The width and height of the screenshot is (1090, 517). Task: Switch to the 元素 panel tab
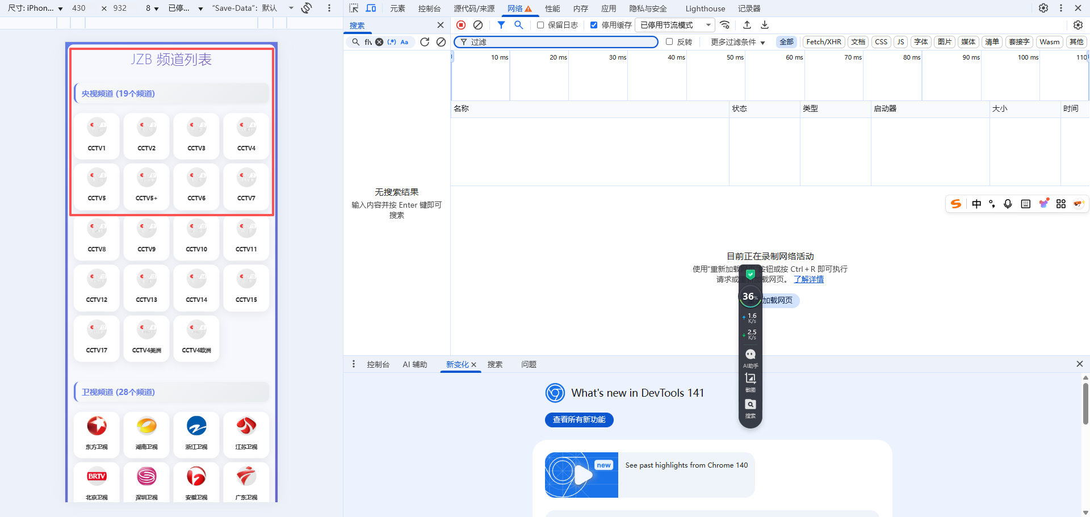pyautogui.click(x=397, y=8)
